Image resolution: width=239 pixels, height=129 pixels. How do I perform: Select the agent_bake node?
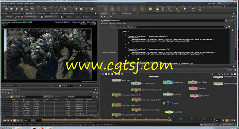116,80
